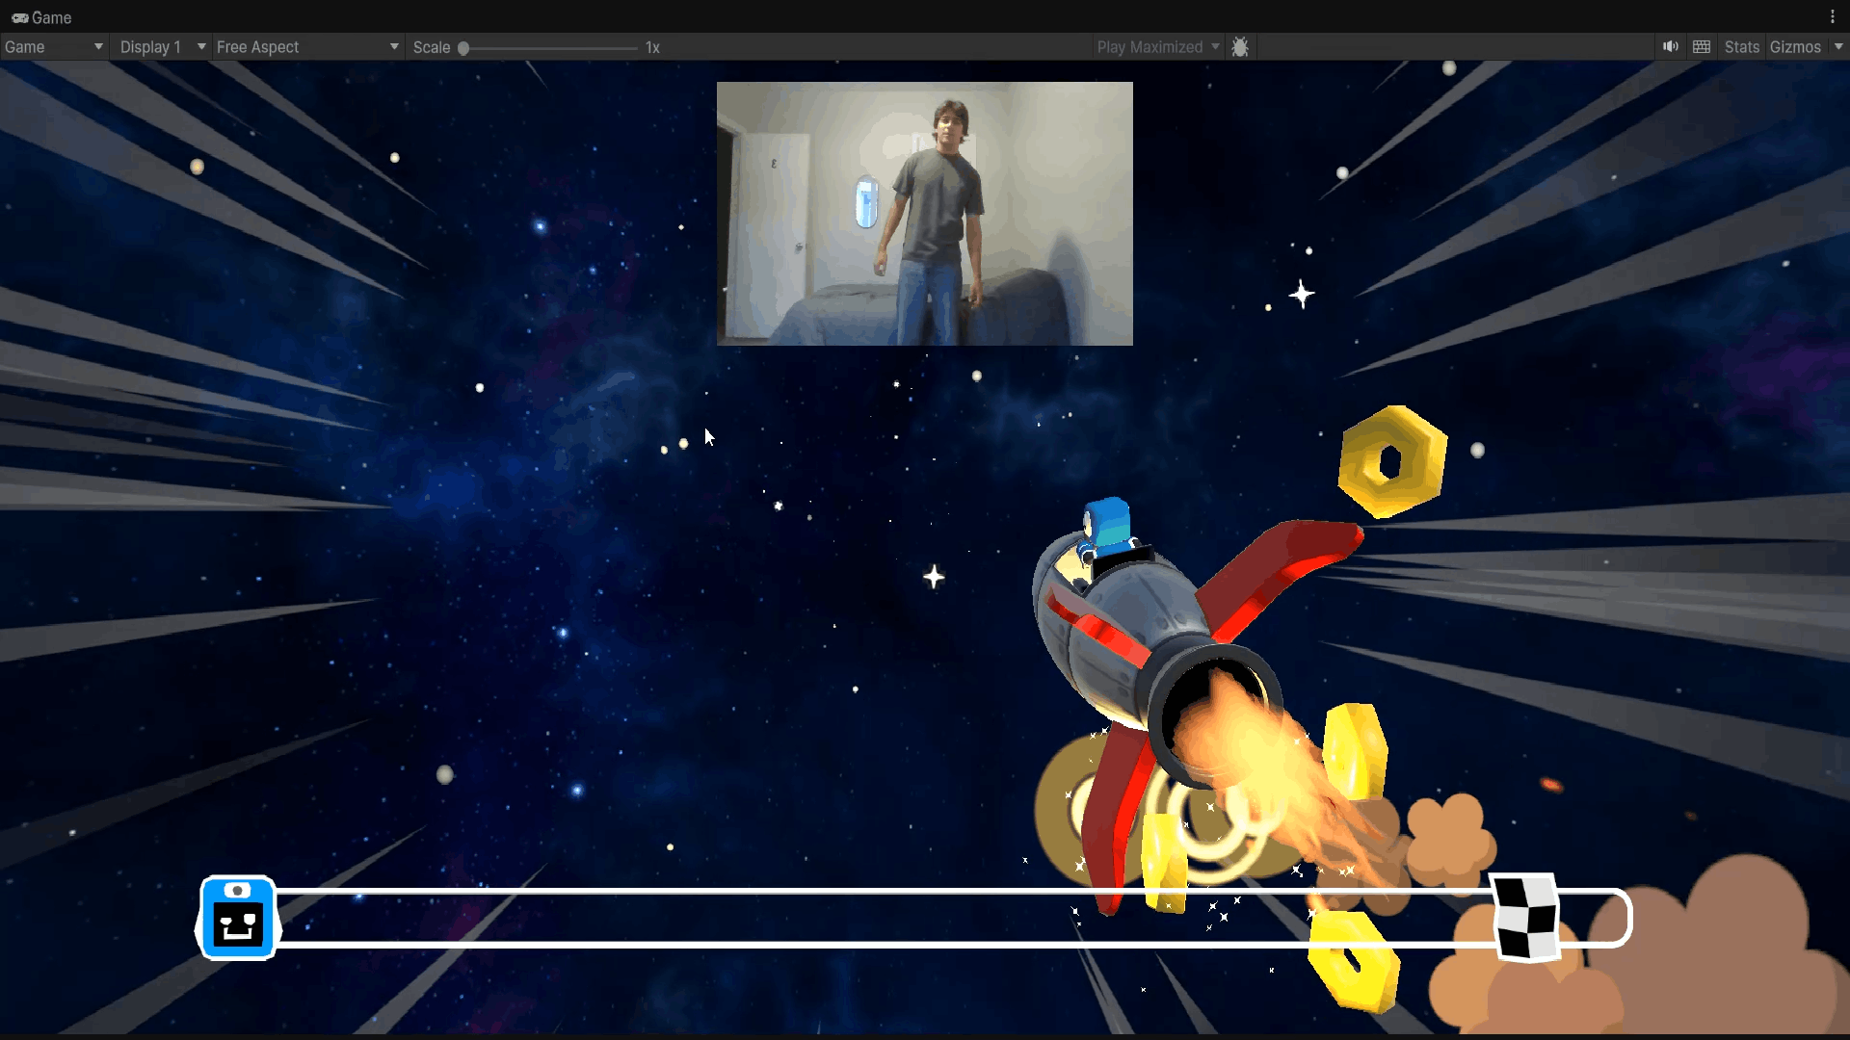Open the Game view mode dropdown
Image resolution: width=1850 pixels, height=1040 pixels.
tap(53, 46)
